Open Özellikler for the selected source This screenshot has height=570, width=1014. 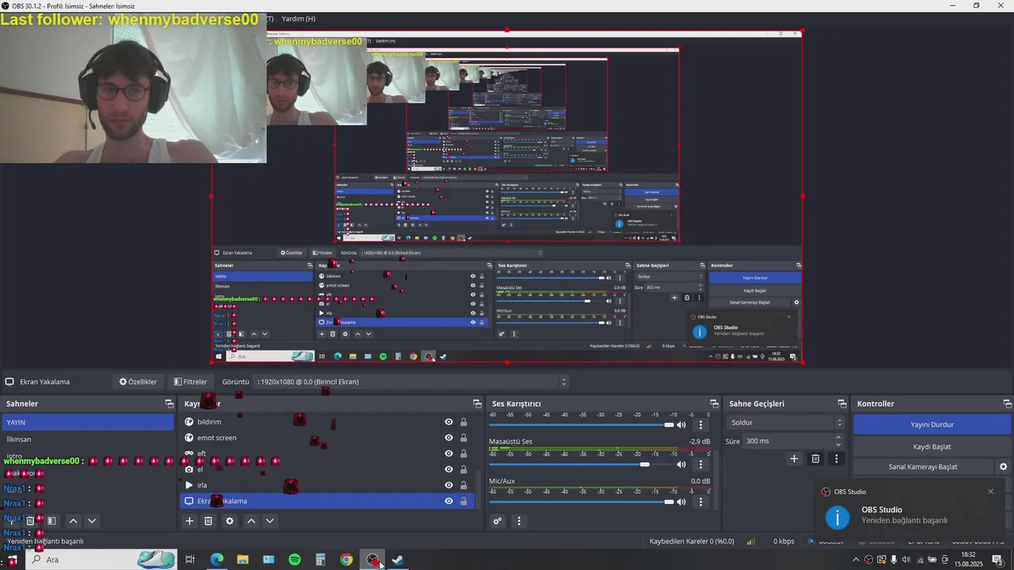138,382
